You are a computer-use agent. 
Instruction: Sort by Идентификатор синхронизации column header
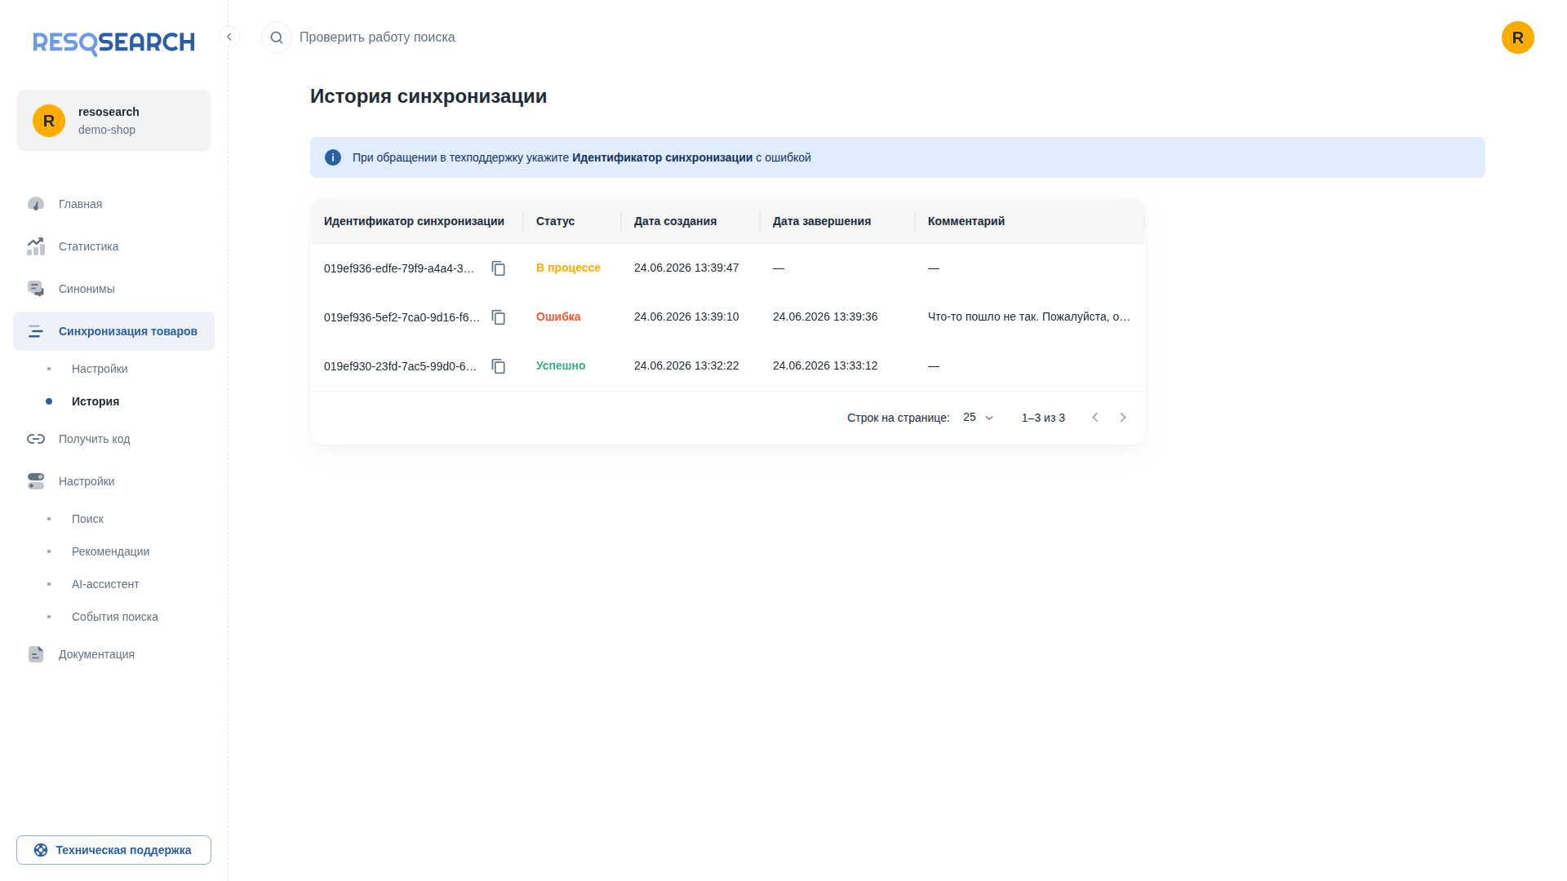click(414, 221)
